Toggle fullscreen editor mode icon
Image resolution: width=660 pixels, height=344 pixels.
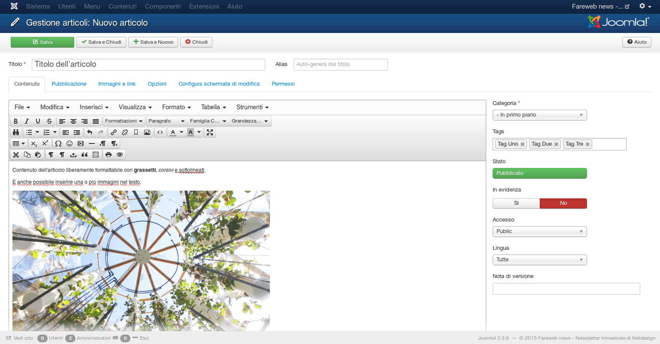(210, 132)
